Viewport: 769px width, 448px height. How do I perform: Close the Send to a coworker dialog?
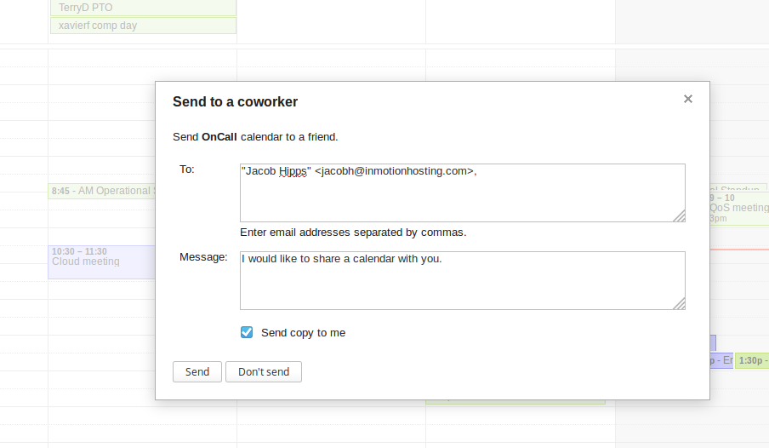(688, 99)
